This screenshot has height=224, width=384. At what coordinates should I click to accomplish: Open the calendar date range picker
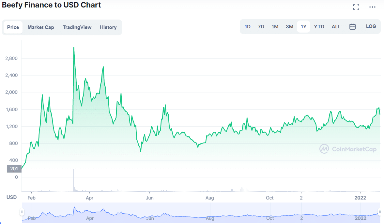352,27
